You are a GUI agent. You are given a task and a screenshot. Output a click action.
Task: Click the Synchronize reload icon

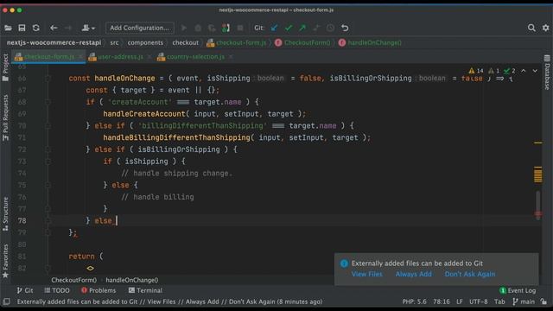(x=36, y=28)
